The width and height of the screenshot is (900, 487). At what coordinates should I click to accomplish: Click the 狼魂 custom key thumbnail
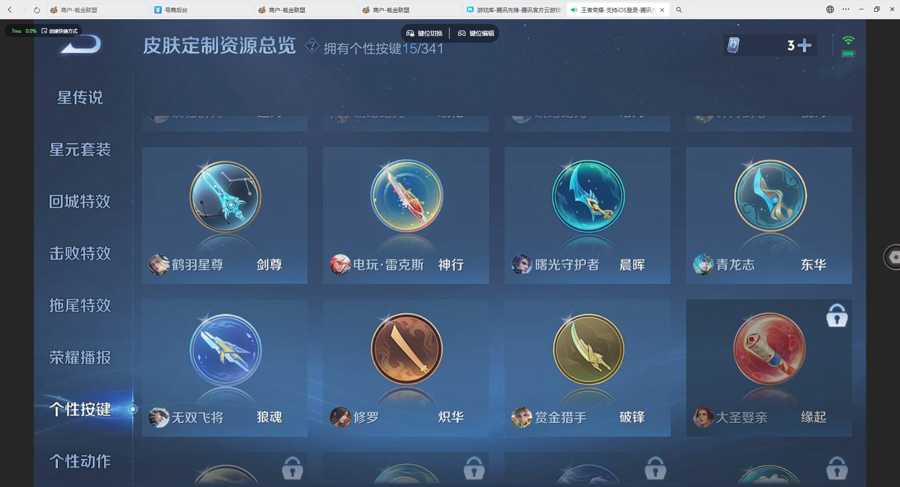(225, 349)
